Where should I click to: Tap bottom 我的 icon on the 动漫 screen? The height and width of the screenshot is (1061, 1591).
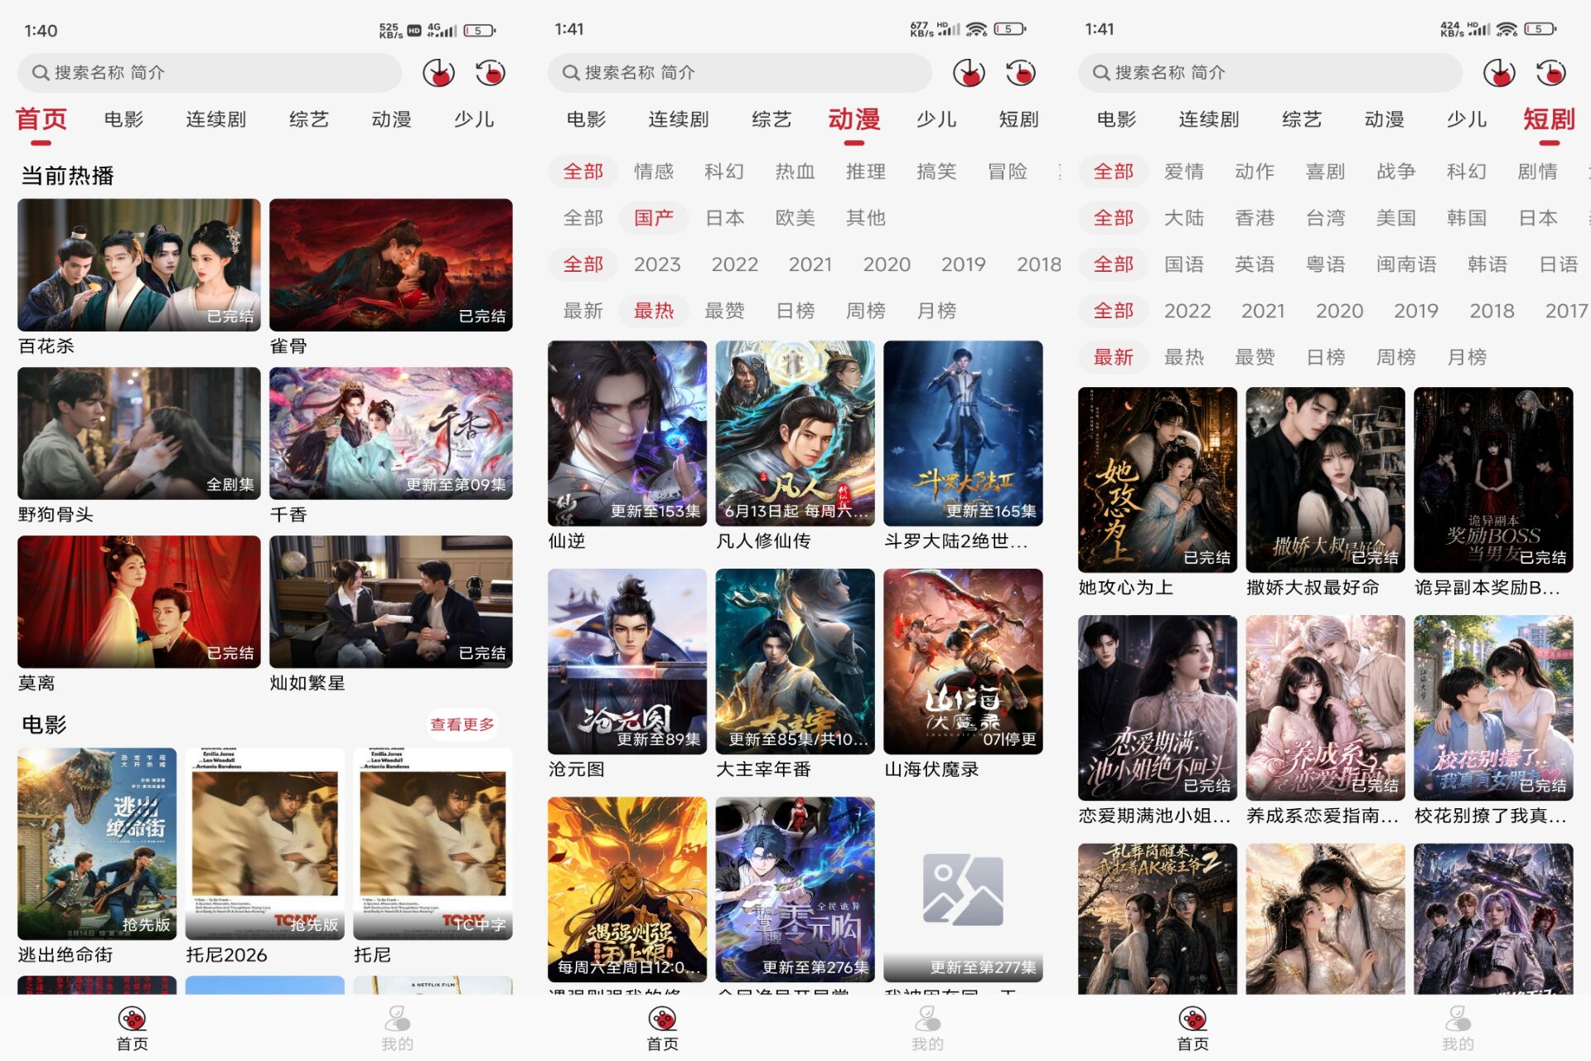tap(927, 1019)
